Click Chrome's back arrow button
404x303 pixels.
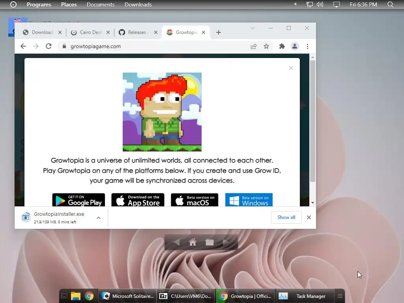click(23, 47)
